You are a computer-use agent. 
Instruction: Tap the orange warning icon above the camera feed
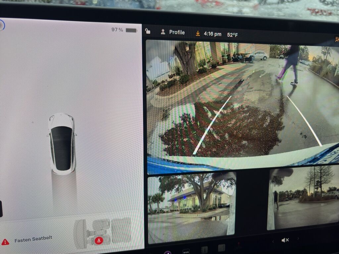(337, 39)
